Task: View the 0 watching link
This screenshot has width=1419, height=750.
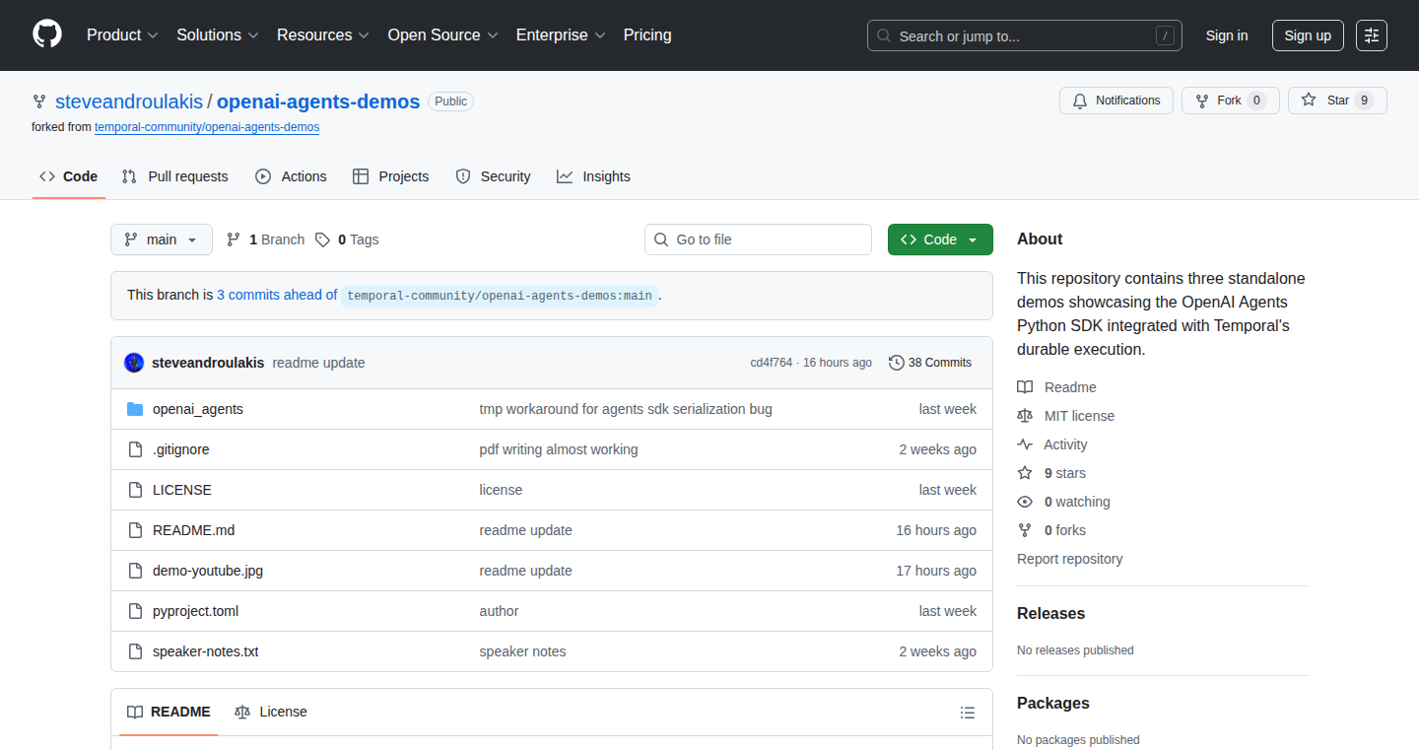Action: [1064, 502]
